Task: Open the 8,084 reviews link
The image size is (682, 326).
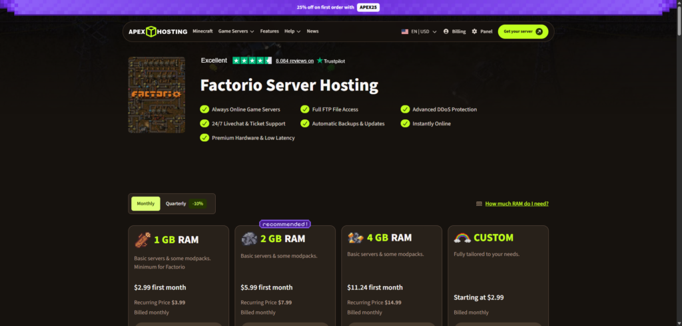Action: (x=294, y=61)
